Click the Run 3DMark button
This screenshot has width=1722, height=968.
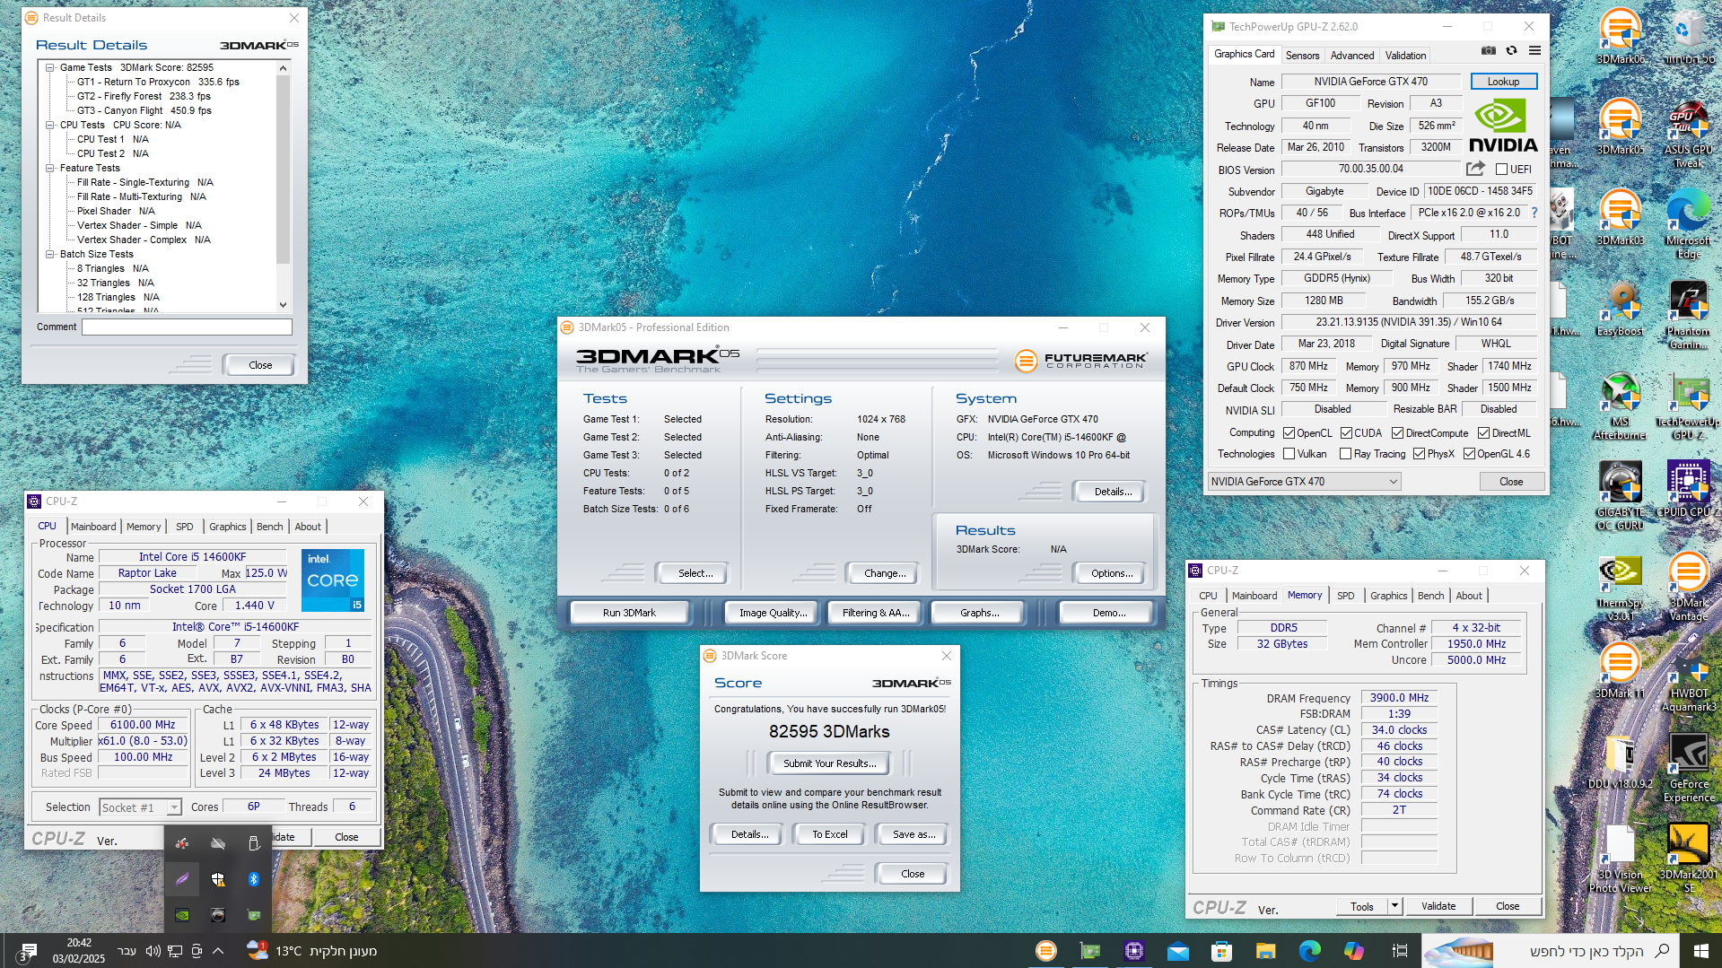pos(629,613)
